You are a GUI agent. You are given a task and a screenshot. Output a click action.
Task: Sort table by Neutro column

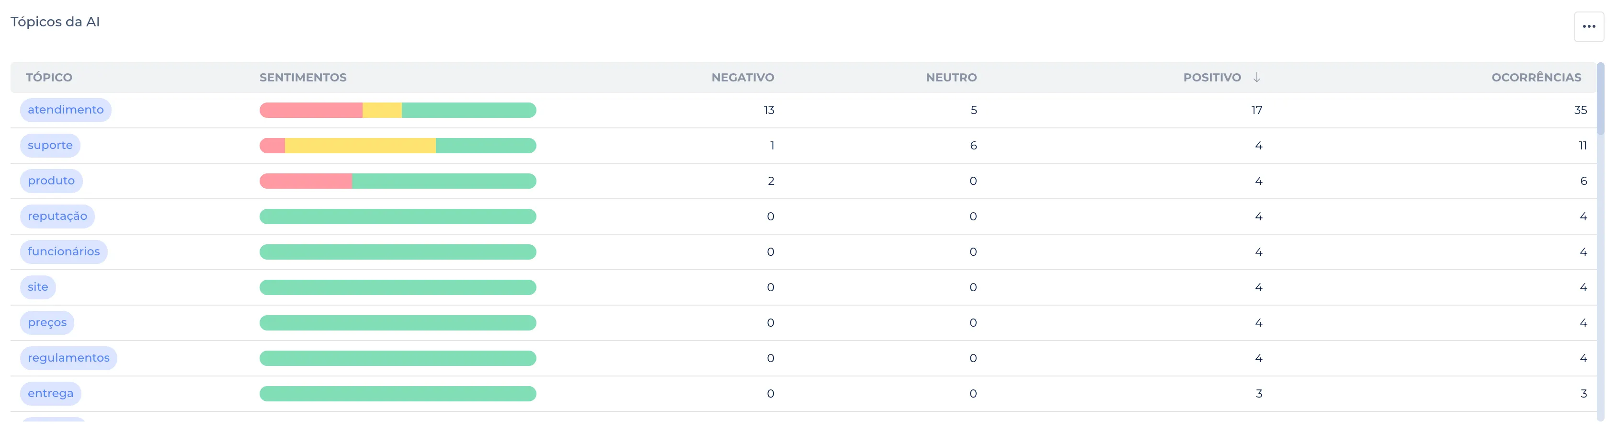pos(950,77)
